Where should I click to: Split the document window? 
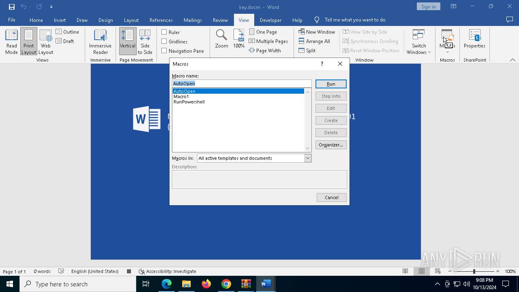pos(307,50)
